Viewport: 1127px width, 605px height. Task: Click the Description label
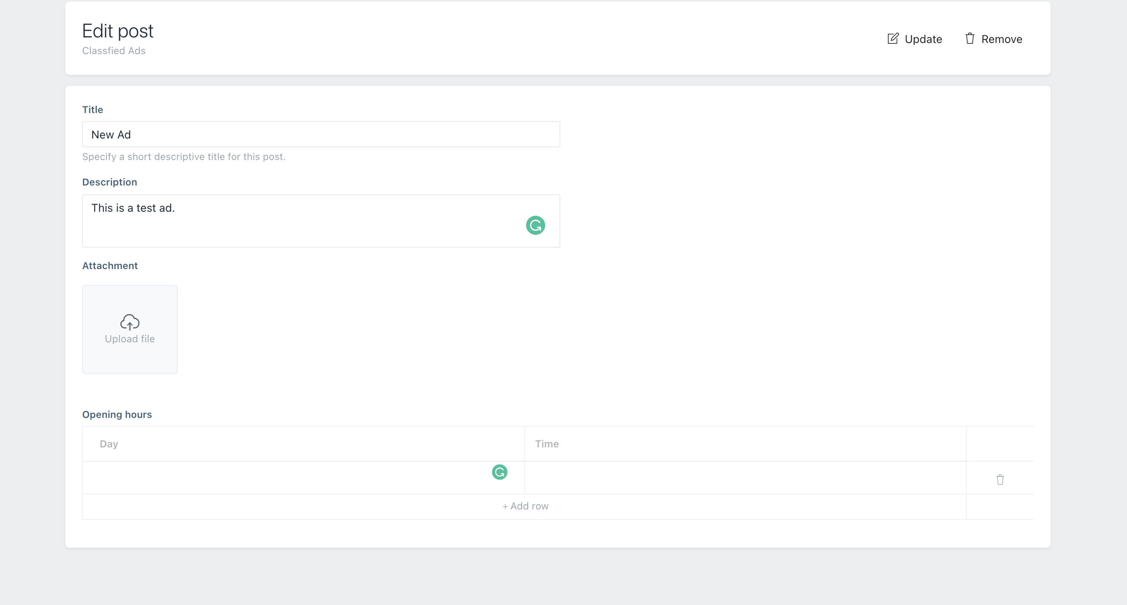pos(109,182)
